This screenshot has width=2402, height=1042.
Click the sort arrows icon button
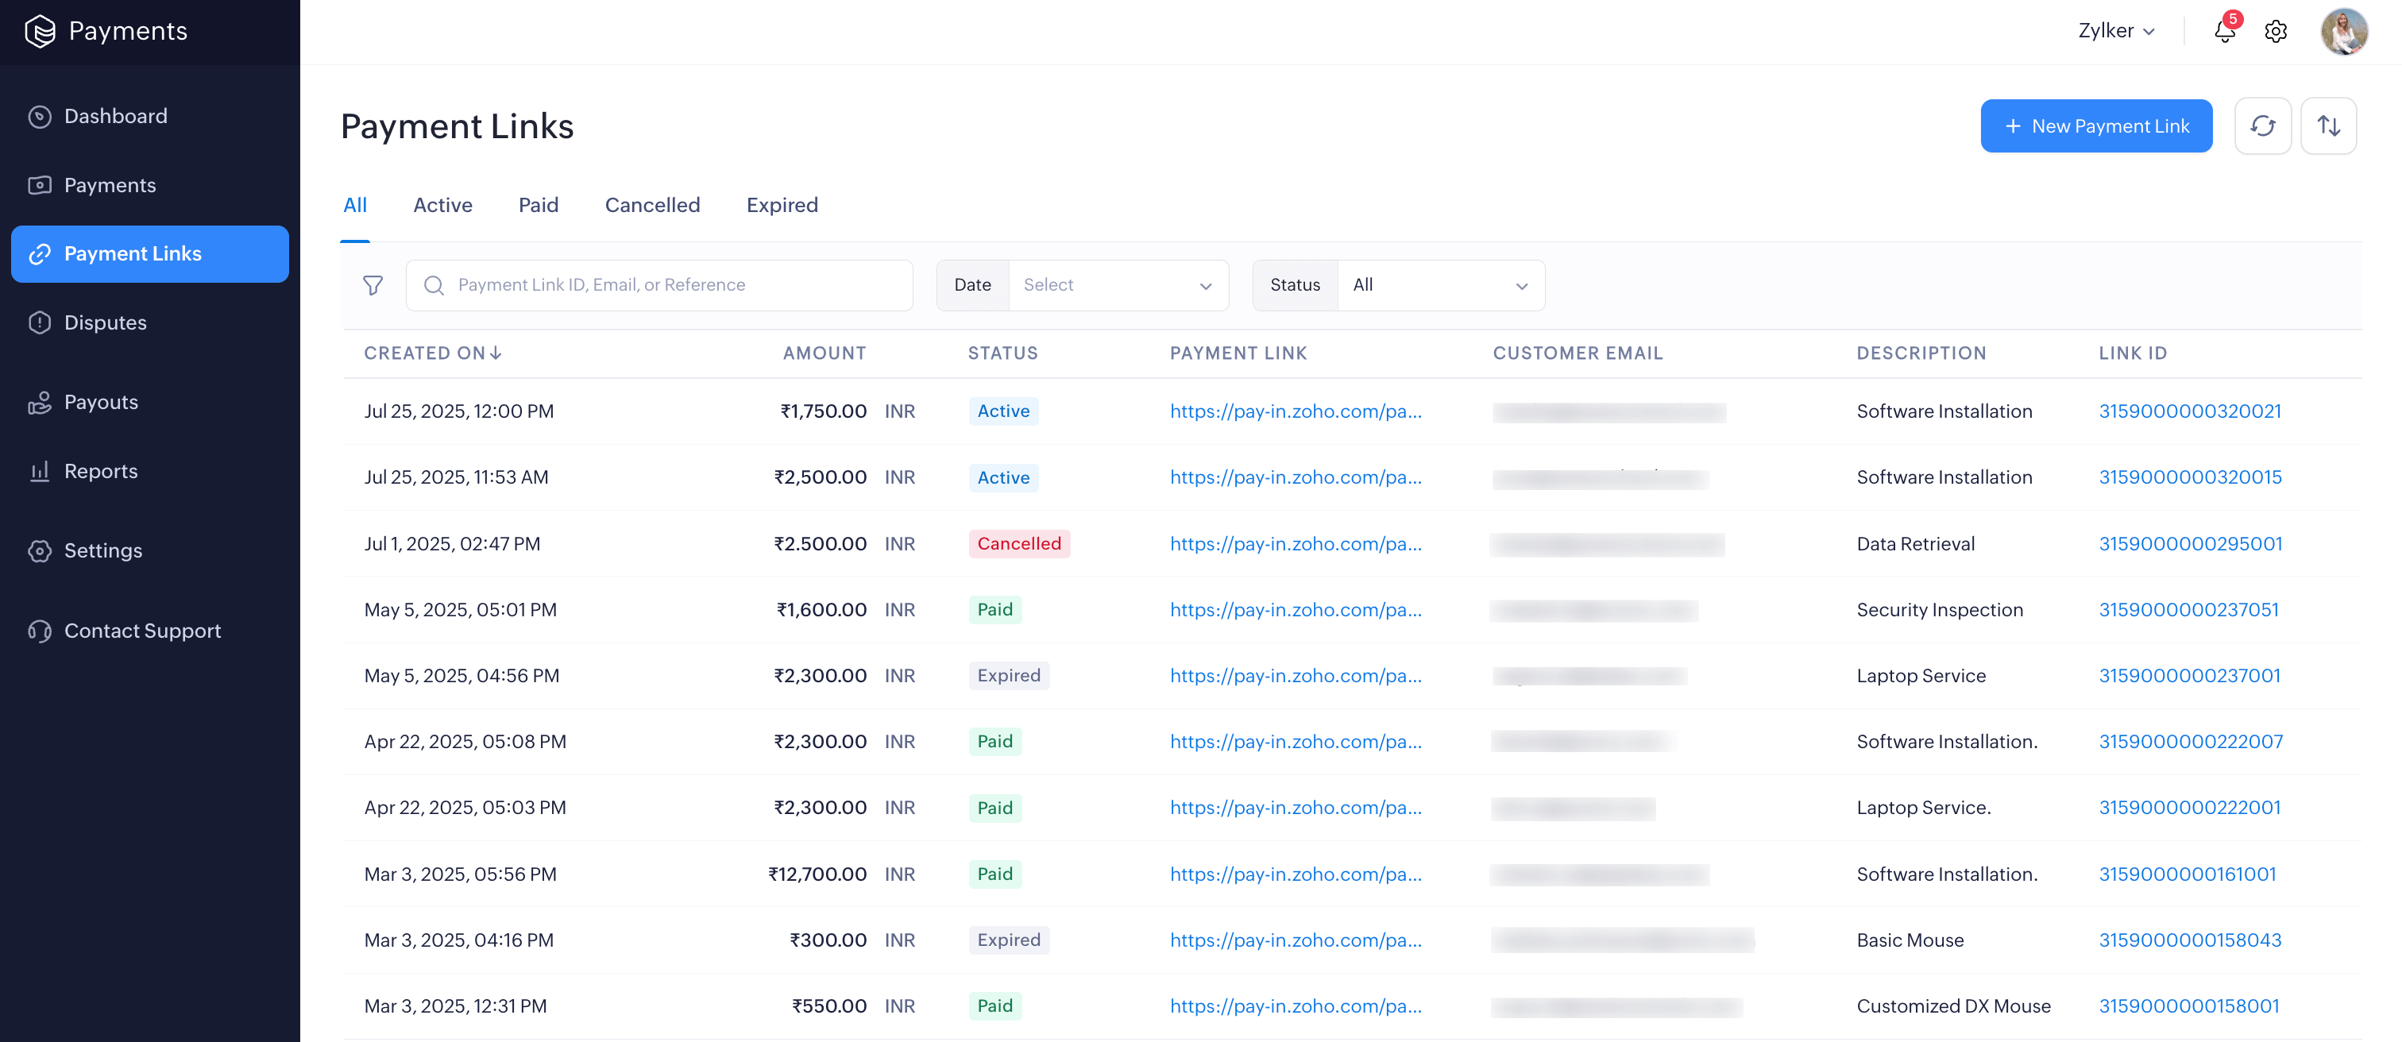coord(2328,125)
